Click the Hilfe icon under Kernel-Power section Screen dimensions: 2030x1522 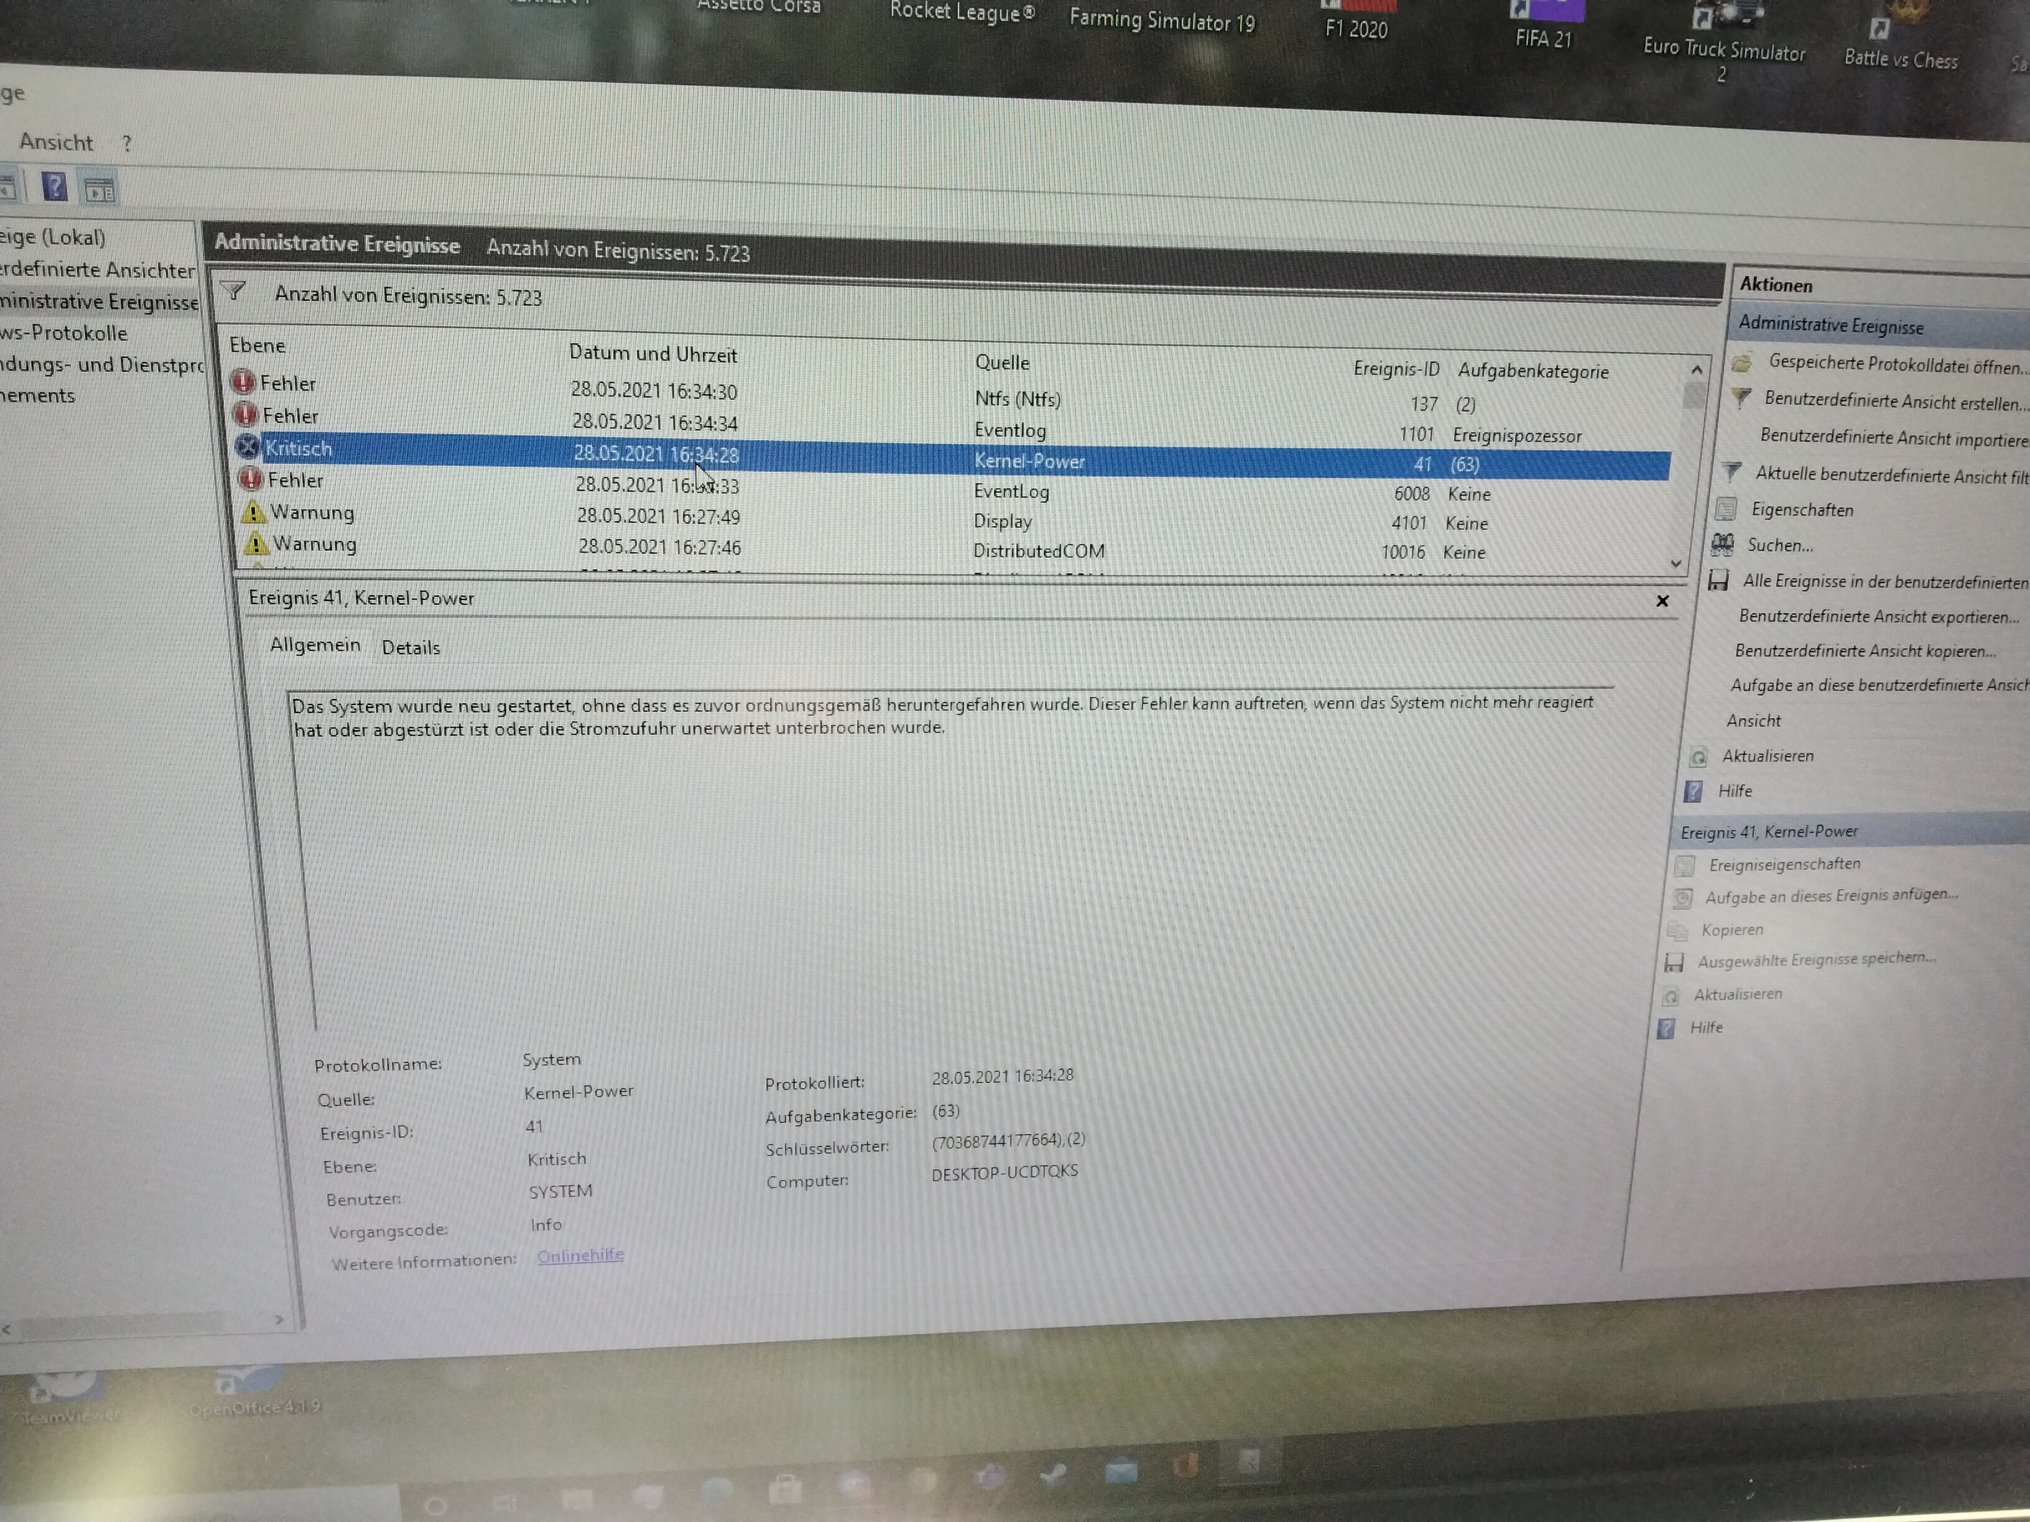pyautogui.click(x=1666, y=1028)
